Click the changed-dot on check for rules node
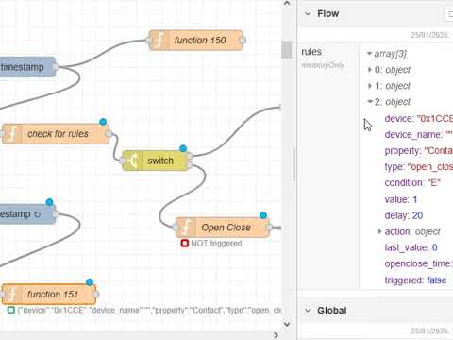Viewport: 453px width, 340px height. tap(103, 122)
